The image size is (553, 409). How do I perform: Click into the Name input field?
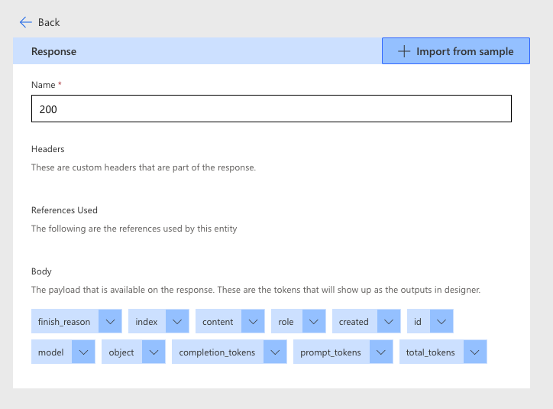[x=271, y=109]
